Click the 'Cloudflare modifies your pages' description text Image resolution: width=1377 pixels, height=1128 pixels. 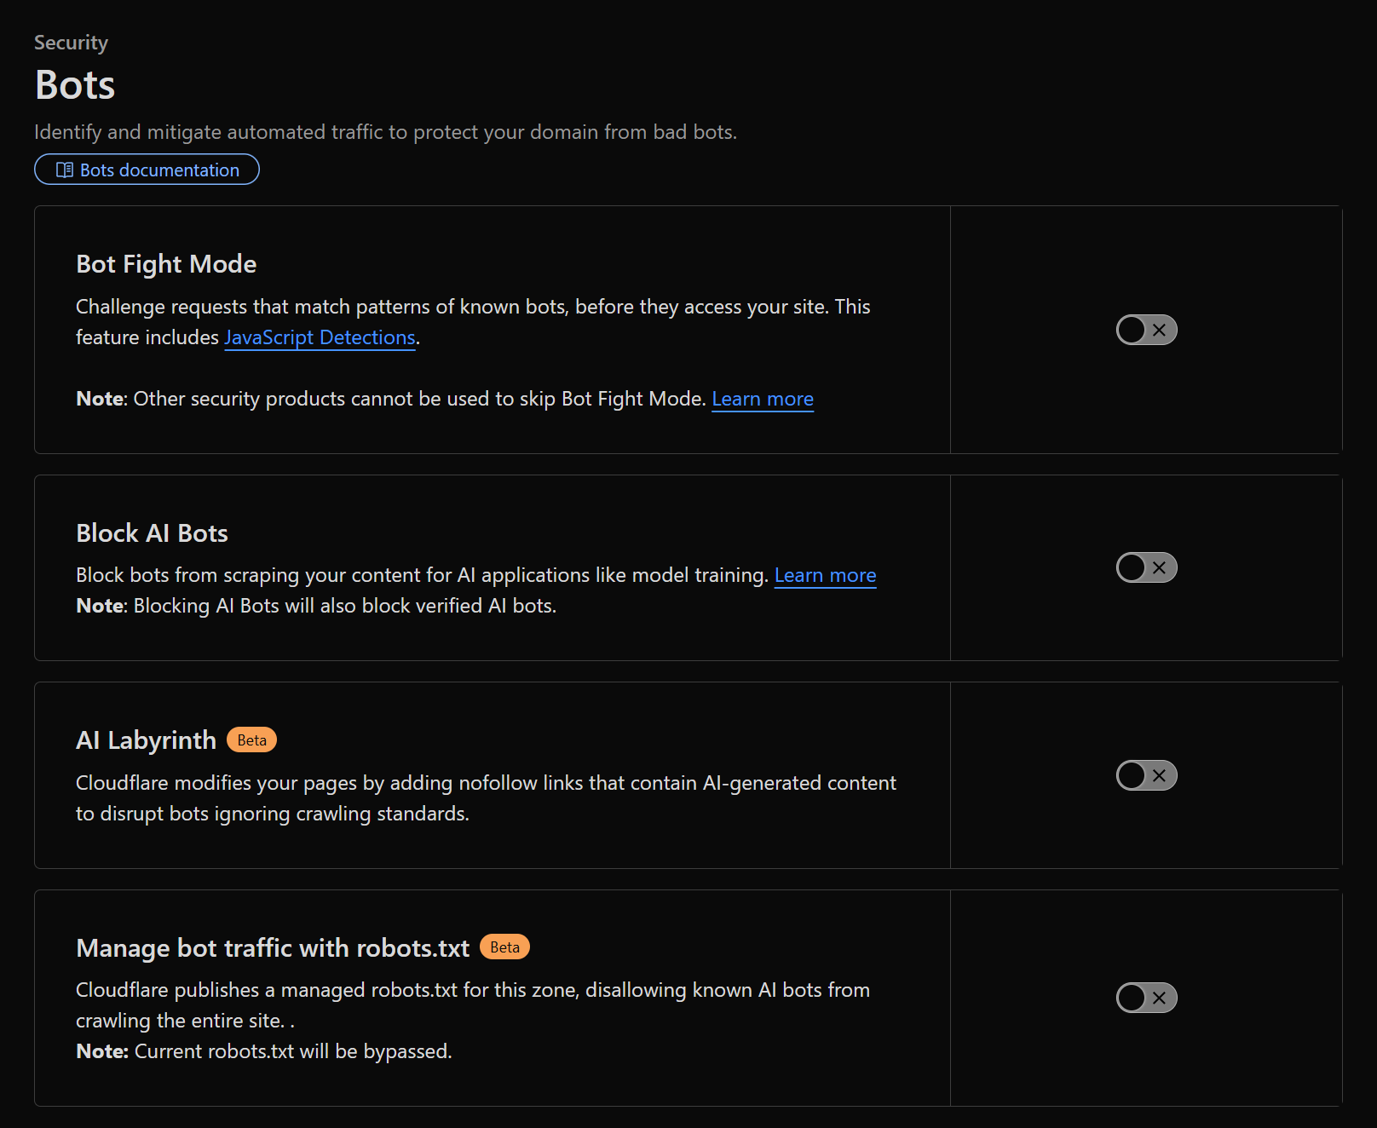(486, 798)
